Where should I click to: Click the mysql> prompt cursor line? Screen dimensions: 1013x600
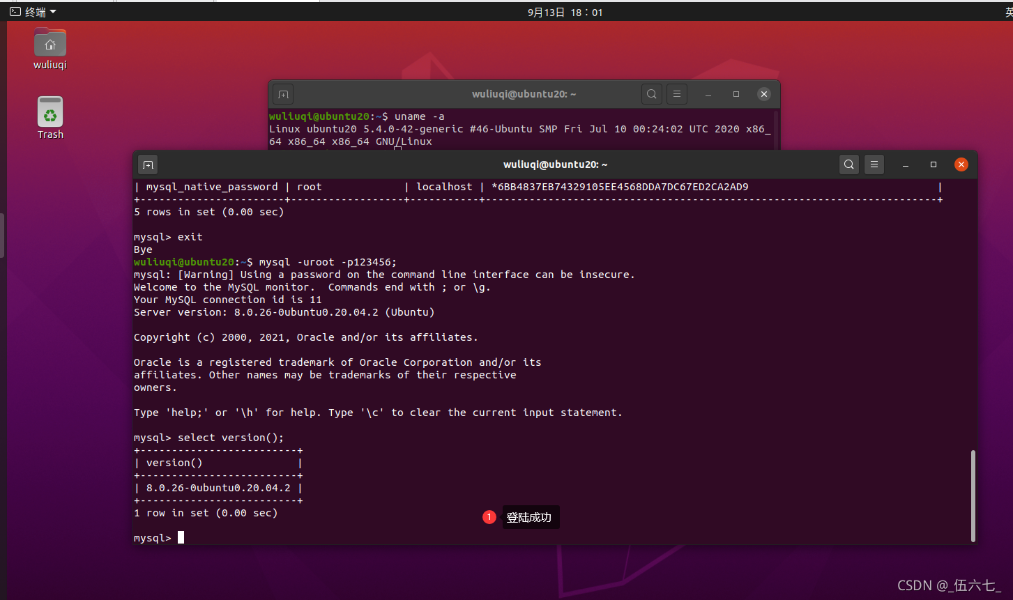(x=159, y=538)
